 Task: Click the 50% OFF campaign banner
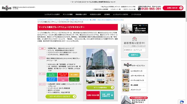point(135,29)
